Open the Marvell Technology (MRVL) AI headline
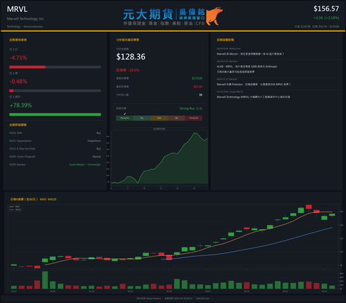 pos(253,97)
